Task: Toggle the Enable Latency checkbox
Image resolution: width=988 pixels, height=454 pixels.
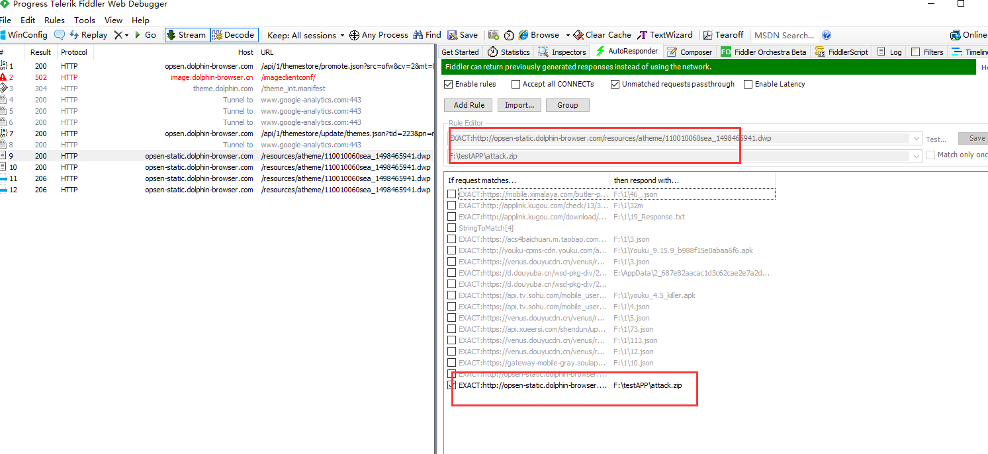Action: coord(748,84)
